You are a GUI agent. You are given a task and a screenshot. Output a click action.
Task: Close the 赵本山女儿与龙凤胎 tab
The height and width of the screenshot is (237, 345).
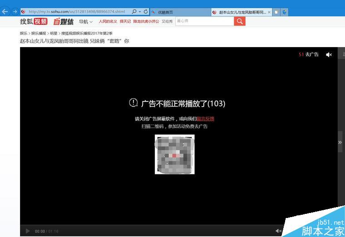pyautogui.click(x=269, y=12)
